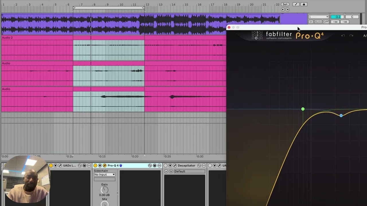Click Pro-Q 4 hot-swap preset icon
Image resolution: width=367 pixels, height=206 pixels.
tap(150, 165)
